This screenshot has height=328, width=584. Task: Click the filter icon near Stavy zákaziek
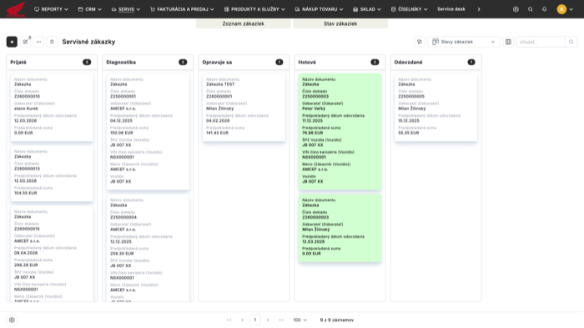click(420, 42)
